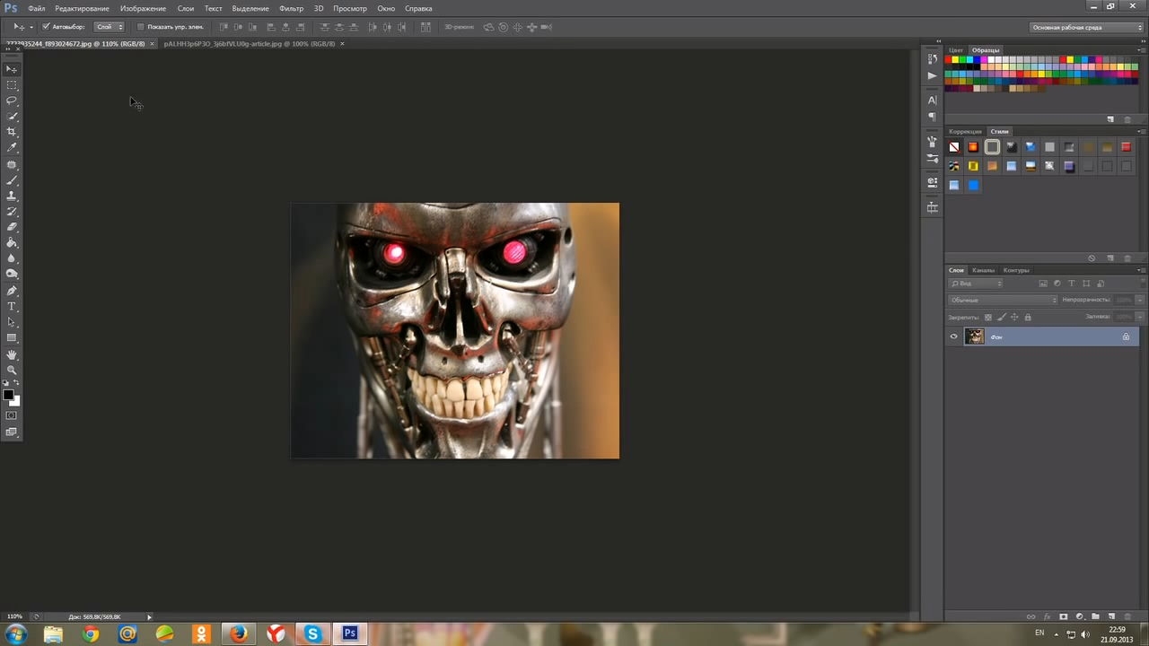Toggle lock image pixels brush icon
This screenshot has width=1149, height=646.
click(x=1002, y=317)
